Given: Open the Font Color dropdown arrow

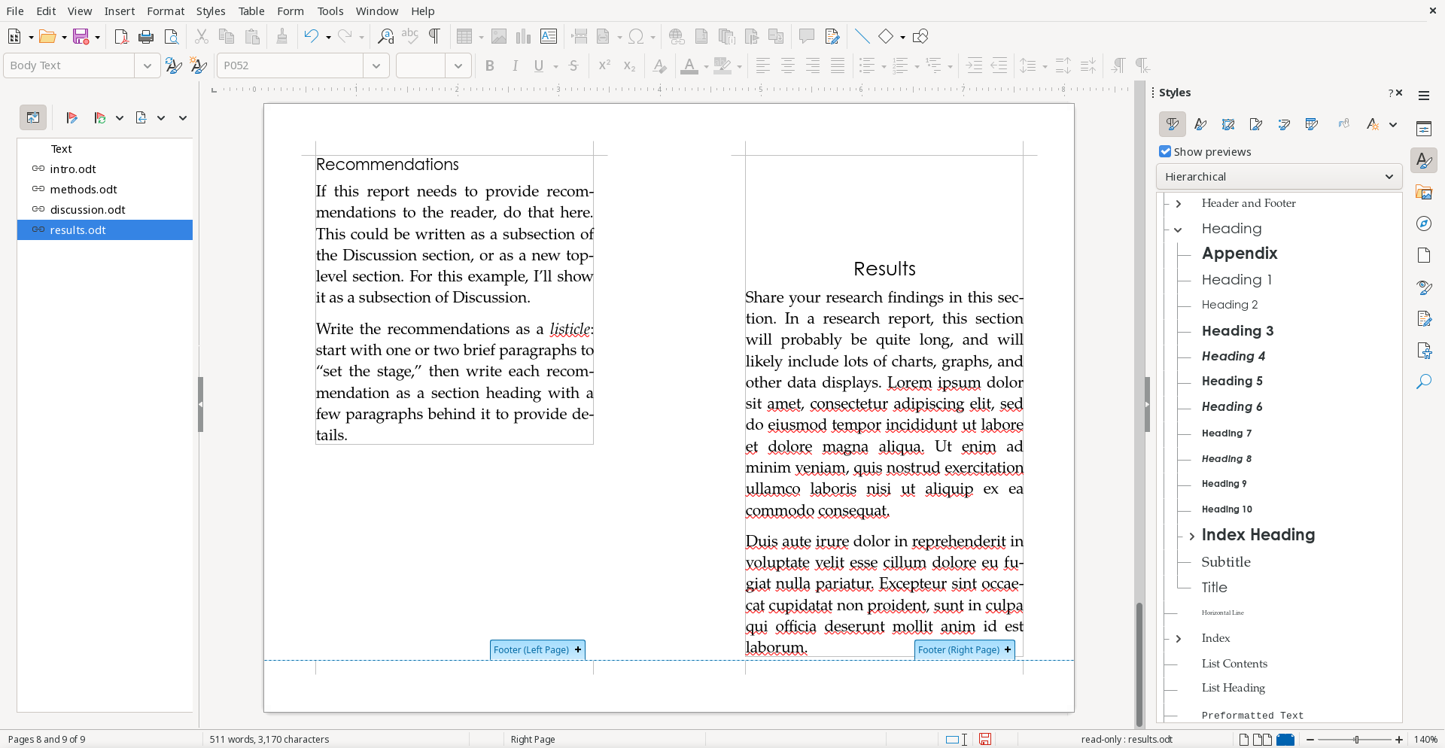Looking at the screenshot, I should [x=706, y=66].
